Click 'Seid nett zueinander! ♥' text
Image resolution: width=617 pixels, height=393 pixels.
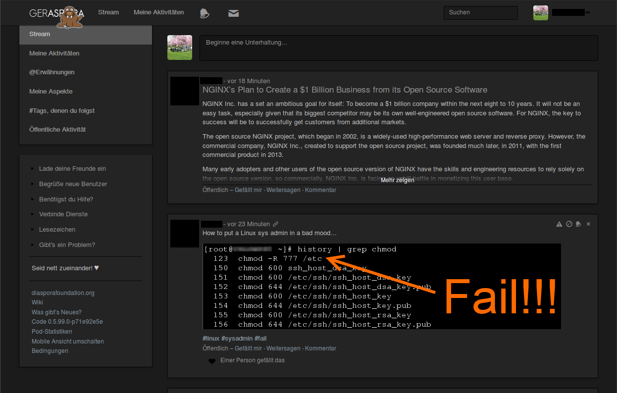(x=65, y=268)
